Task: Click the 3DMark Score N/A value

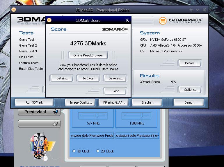Action: [173, 82]
